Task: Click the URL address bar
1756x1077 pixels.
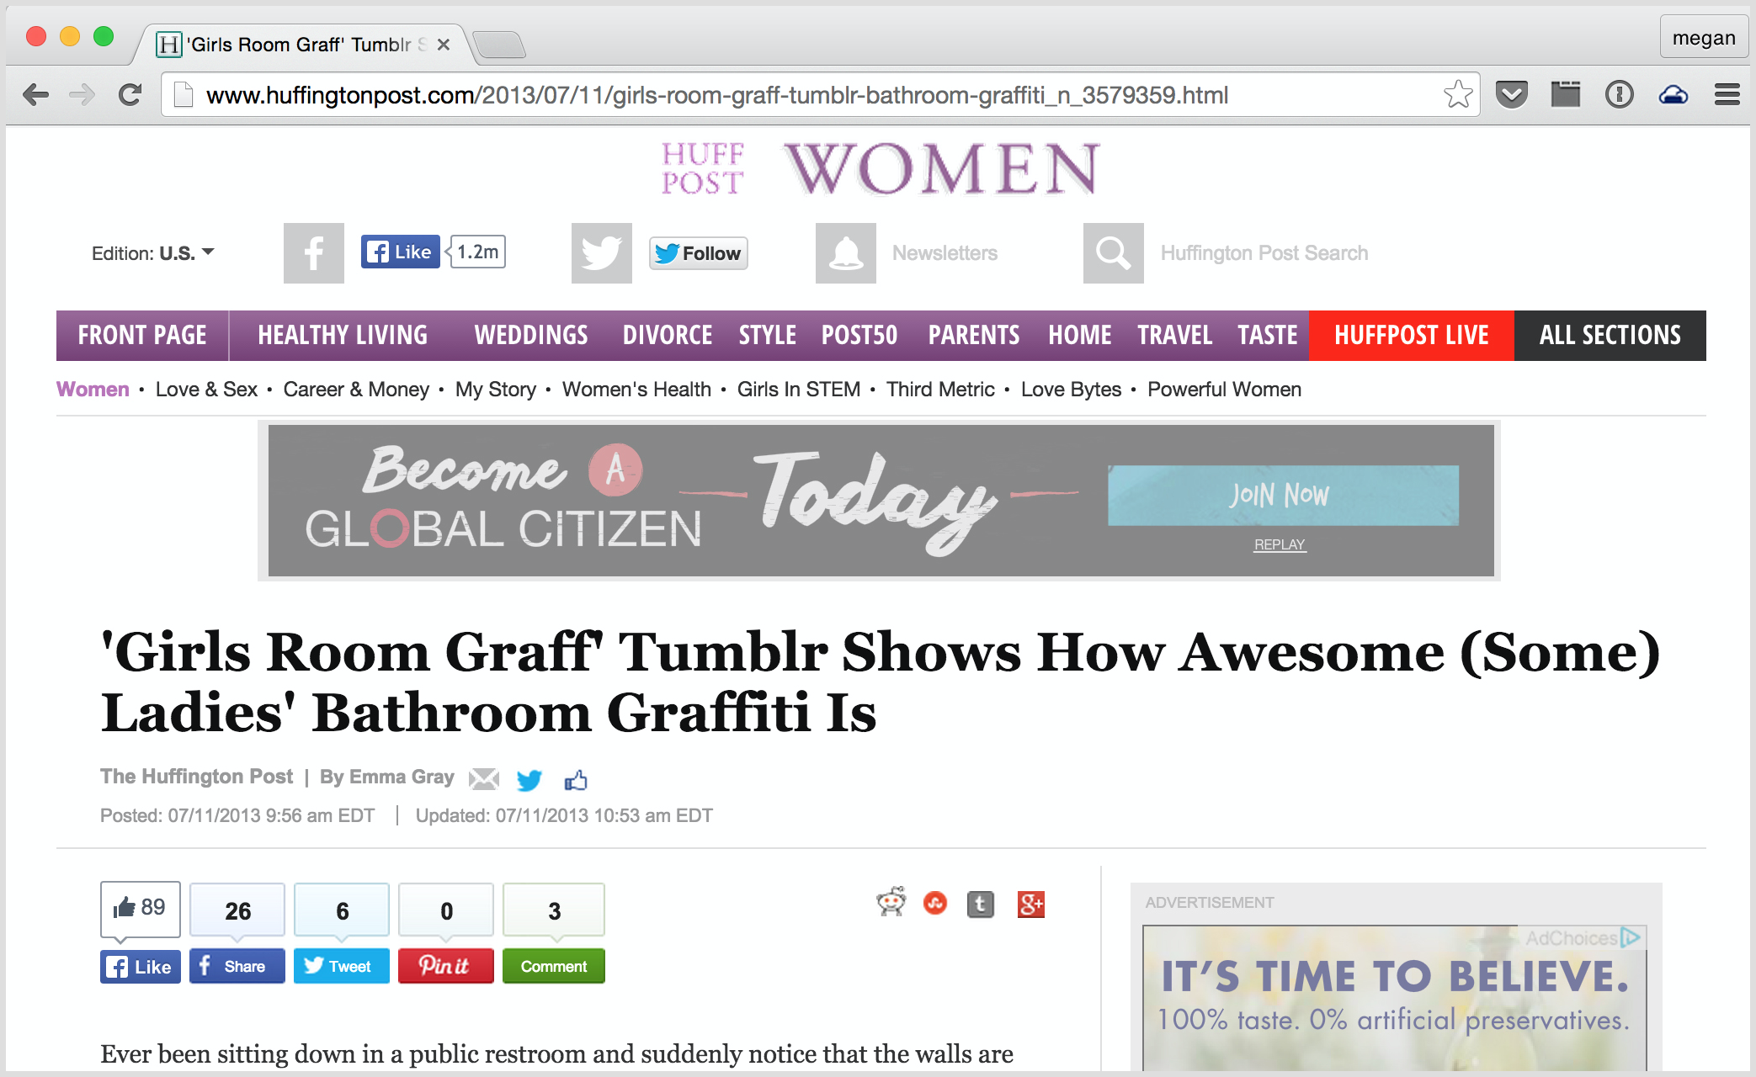Action: pyautogui.click(x=820, y=95)
